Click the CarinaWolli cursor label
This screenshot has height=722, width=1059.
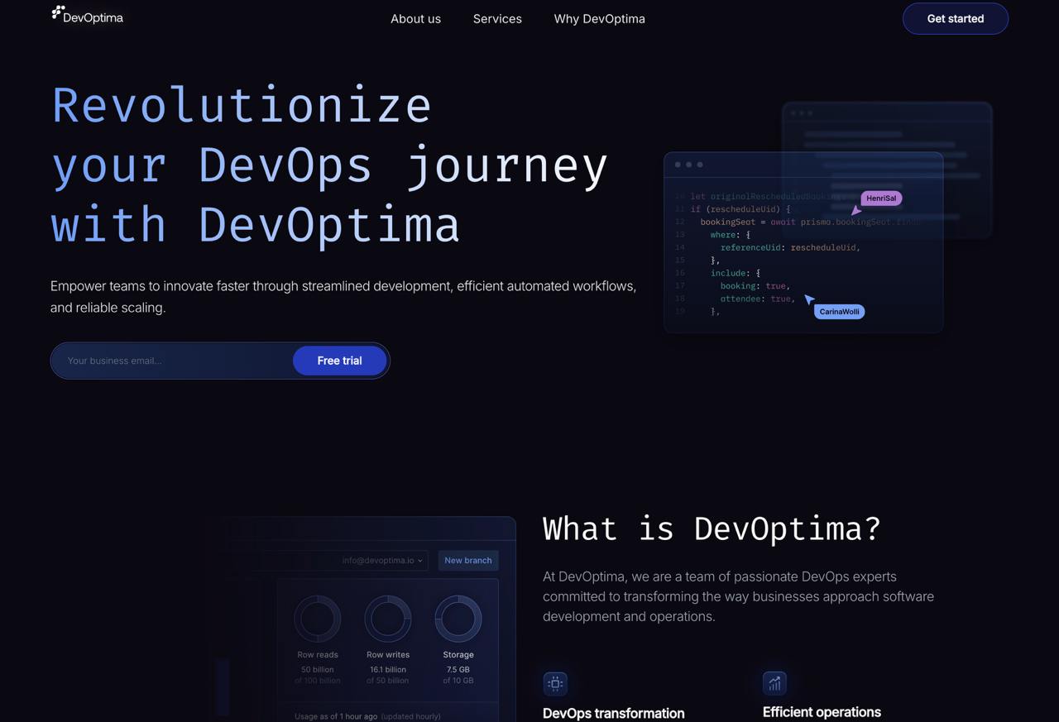coord(839,312)
